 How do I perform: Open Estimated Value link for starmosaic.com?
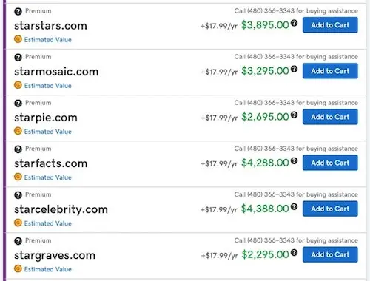(x=48, y=86)
